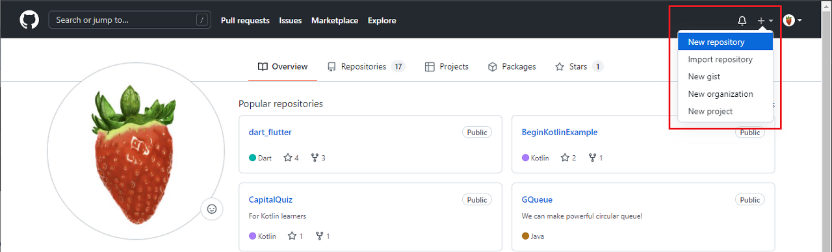Focus the Search or jump to field

pos(131,20)
